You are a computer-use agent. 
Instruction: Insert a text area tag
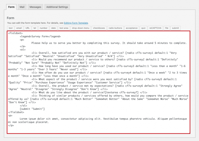(x=64, y=28)
